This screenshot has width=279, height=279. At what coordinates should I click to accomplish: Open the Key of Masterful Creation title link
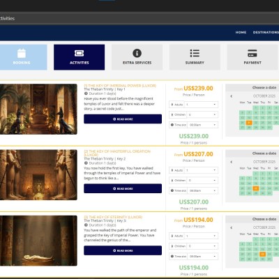117,153
